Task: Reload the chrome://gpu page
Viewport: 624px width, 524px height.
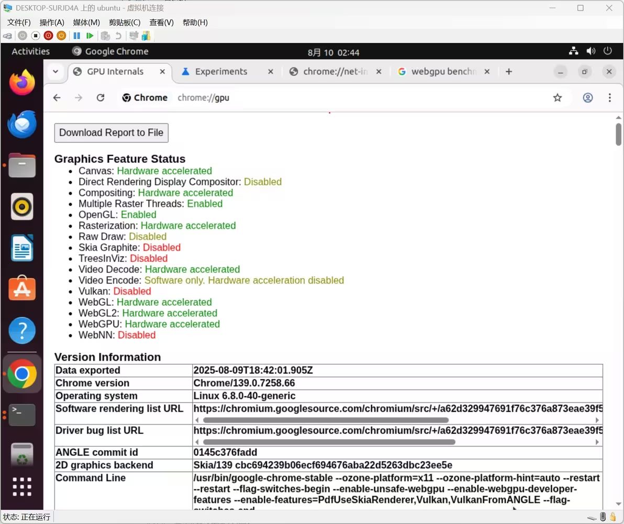Action: click(x=101, y=98)
